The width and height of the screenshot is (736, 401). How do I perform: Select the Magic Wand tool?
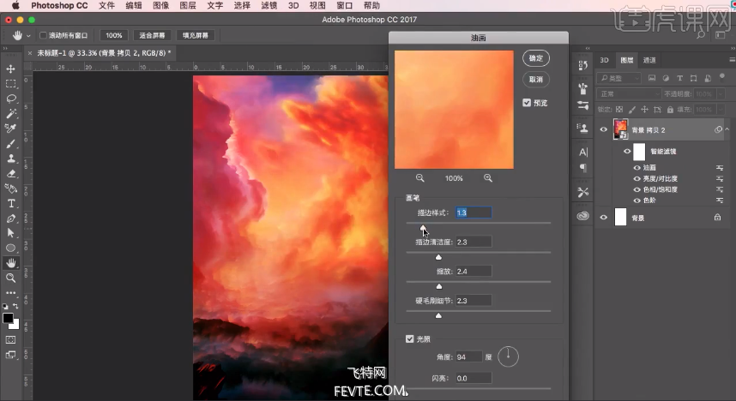tap(11, 113)
